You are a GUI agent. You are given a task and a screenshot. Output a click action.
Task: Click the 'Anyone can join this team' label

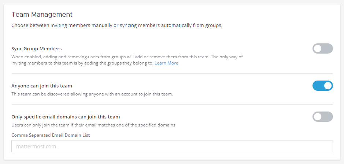pyautogui.click(x=42, y=86)
